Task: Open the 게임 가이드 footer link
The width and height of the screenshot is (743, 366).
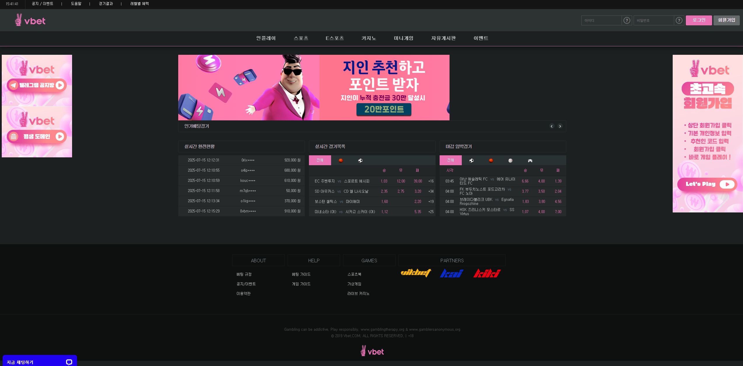Action: click(301, 284)
